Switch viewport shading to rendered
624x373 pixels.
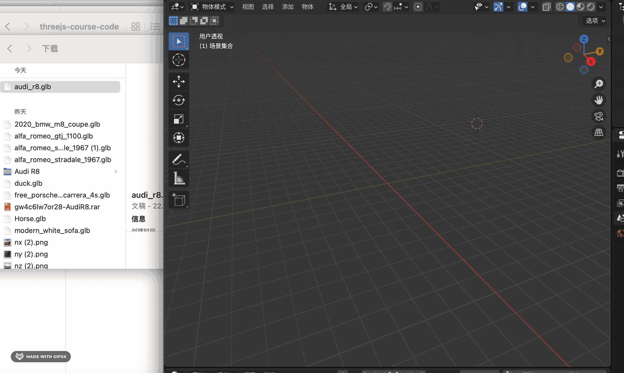coord(590,7)
